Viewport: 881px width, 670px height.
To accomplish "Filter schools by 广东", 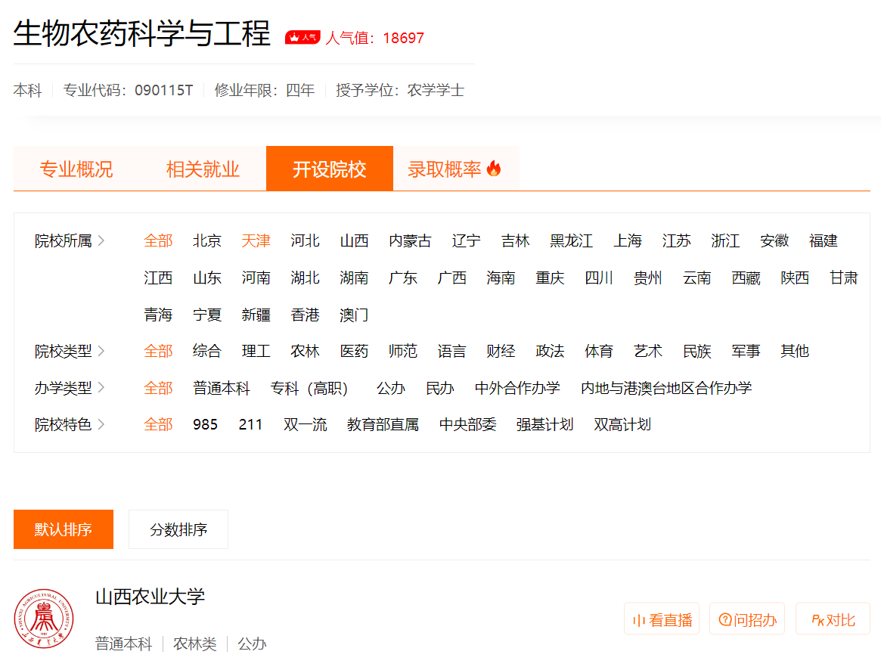I will tap(403, 278).
